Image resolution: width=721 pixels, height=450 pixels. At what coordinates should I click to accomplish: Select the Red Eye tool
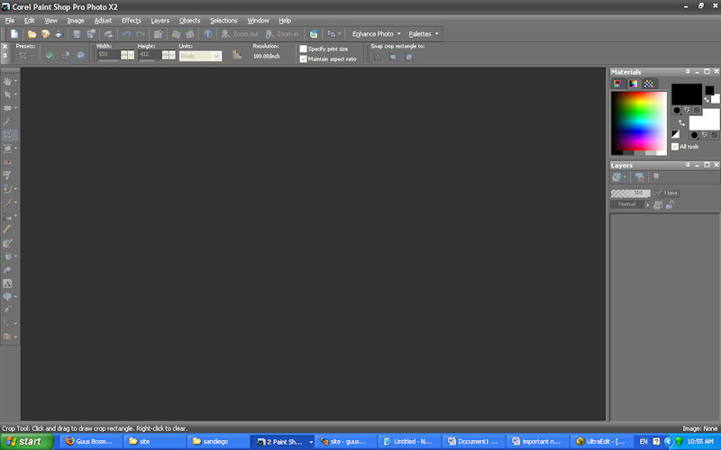[7, 162]
